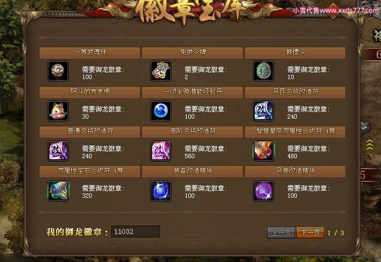
Task: Expand the yellow chevron arrows at right edge
Action: [369, 145]
